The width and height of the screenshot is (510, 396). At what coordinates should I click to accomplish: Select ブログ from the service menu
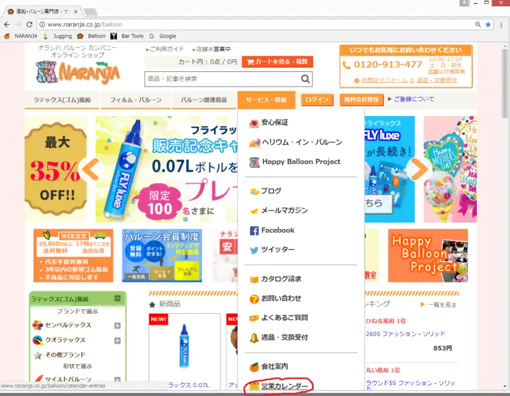(265, 191)
